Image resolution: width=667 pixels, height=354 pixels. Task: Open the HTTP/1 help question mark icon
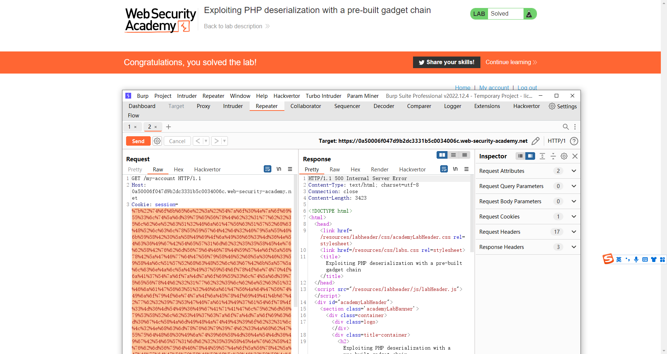point(574,141)
